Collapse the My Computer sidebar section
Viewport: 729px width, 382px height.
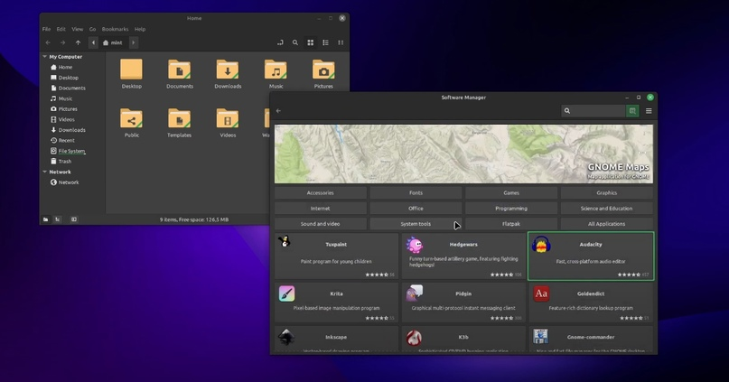click(x=44, y=56)
